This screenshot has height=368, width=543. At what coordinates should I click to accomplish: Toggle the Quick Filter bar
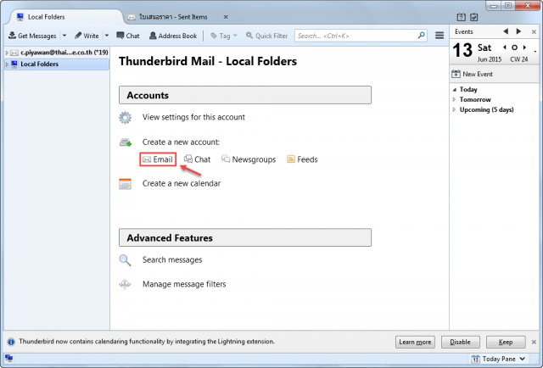tap(266, 36)
